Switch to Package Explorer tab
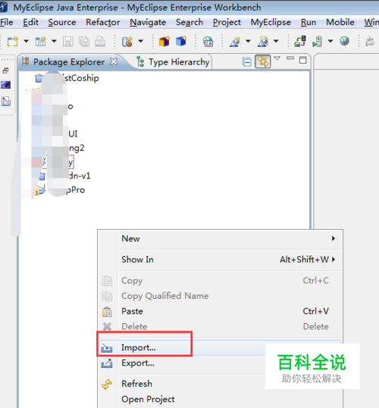Image resolution: width=379 pixels, height=408 pixels. (x=69, y=62)
